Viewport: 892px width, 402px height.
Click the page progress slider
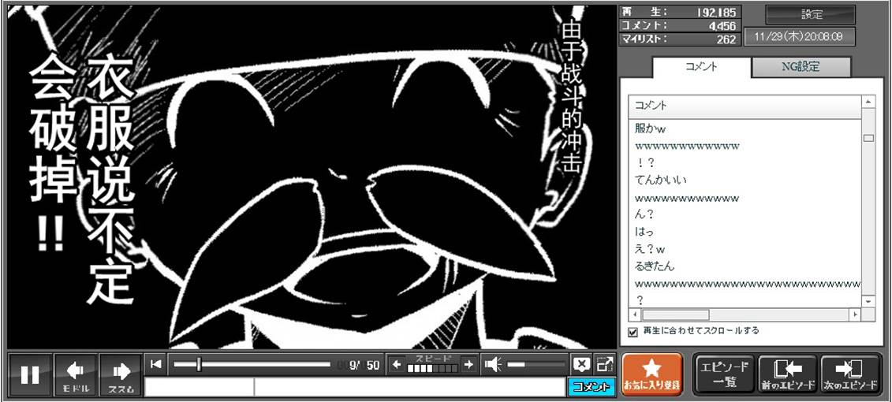click(251, 364)
